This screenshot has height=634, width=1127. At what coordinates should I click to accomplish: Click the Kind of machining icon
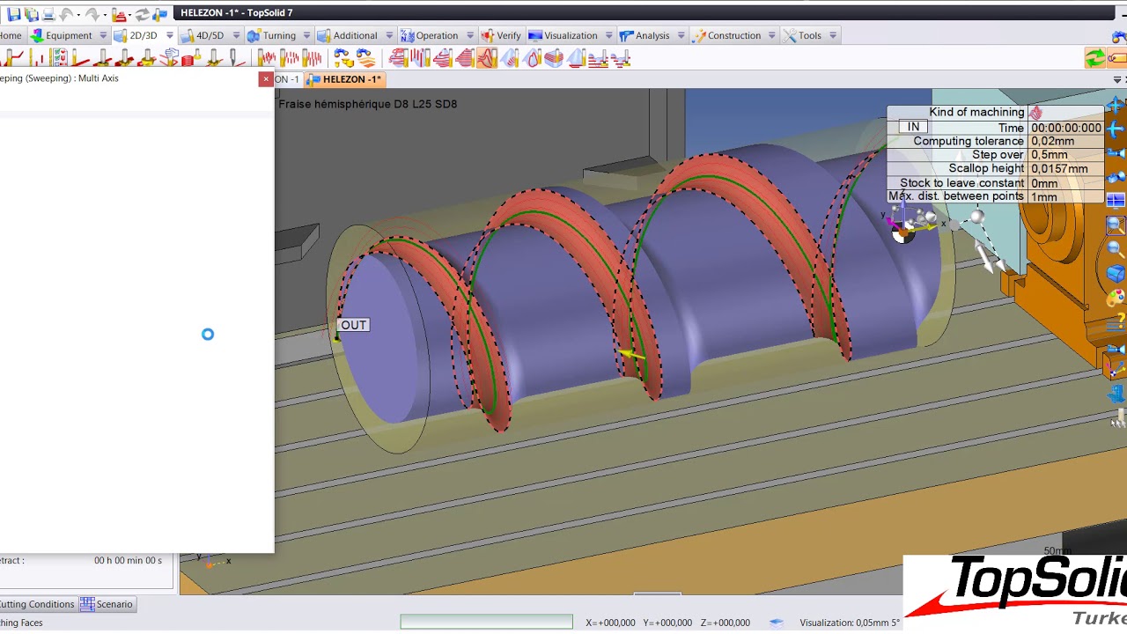tap(1036, 113)
